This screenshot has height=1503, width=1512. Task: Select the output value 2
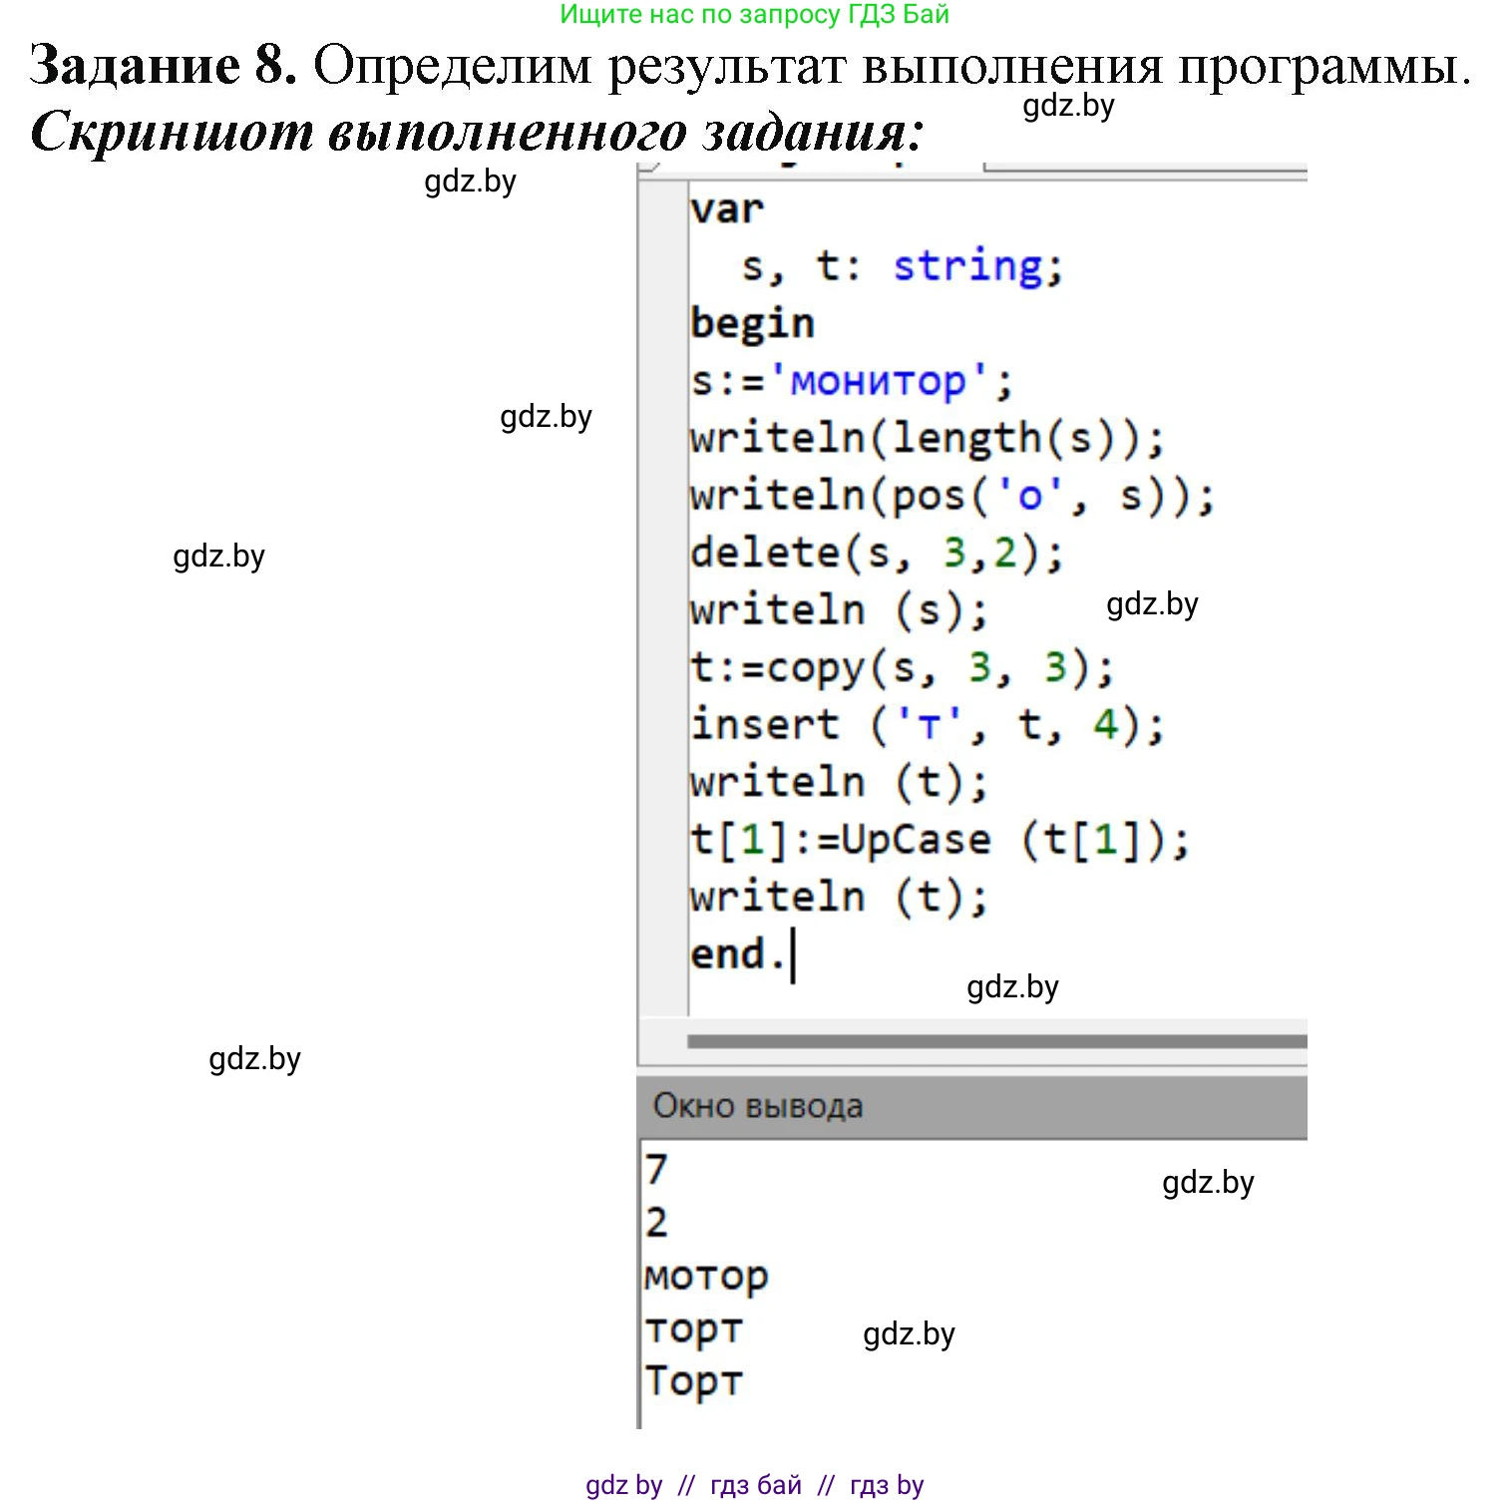click(x=656, y=1222)
